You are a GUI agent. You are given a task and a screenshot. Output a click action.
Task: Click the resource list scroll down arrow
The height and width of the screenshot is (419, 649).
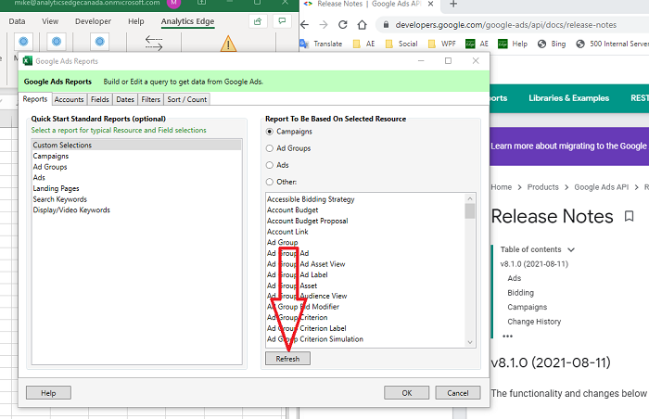click(470, 342)
